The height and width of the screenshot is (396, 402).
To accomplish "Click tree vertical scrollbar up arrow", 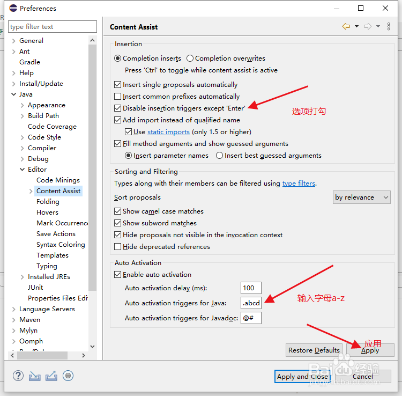I will point(93,40).
